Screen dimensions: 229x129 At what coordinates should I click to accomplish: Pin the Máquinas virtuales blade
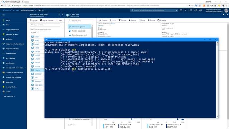pyautogui.click(x=59, y=14)
